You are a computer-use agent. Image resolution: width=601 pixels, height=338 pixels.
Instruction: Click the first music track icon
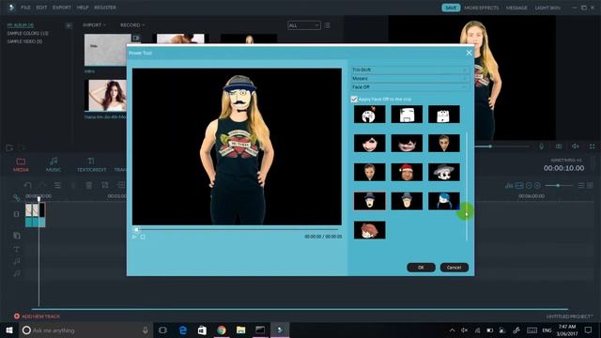pos(17,261)
